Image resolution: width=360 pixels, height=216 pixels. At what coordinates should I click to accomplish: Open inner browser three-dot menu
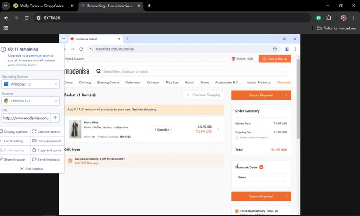pos(295,49)
